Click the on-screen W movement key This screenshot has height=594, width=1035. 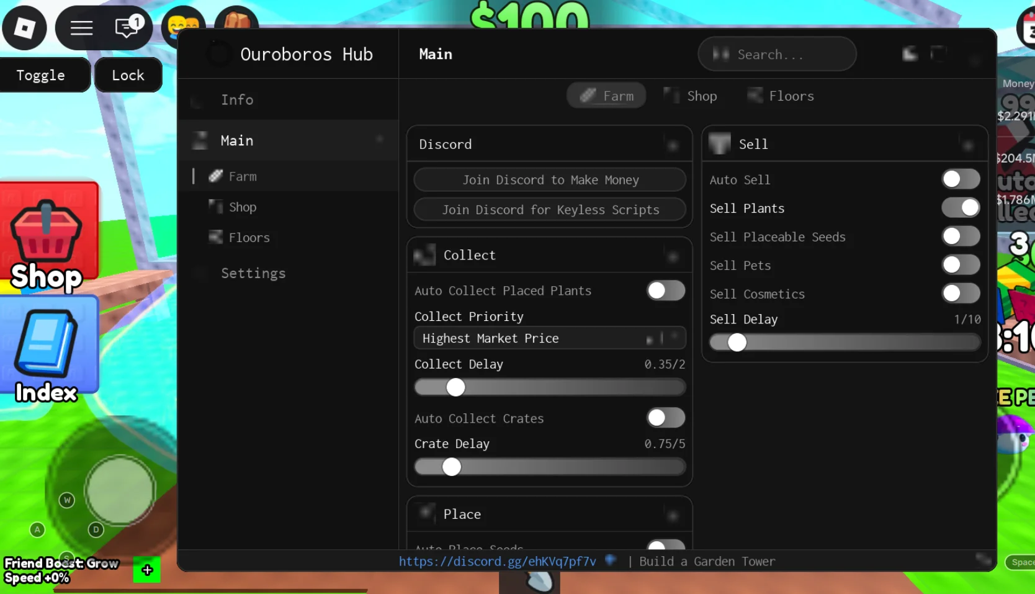[x=67, y=500]
